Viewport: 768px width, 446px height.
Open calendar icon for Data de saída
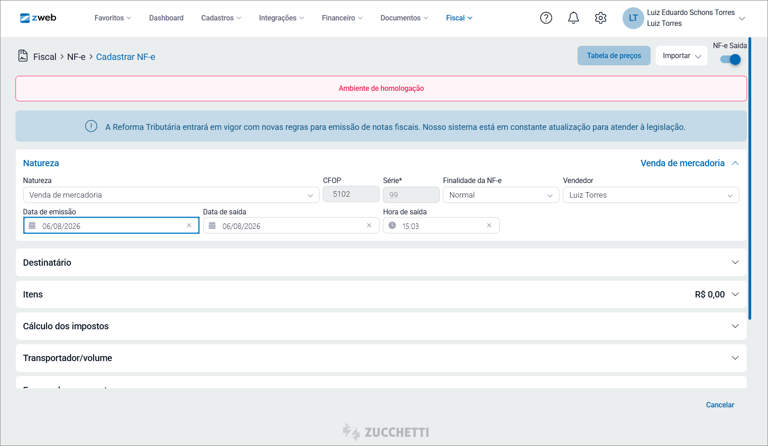[x=212, y=226]
